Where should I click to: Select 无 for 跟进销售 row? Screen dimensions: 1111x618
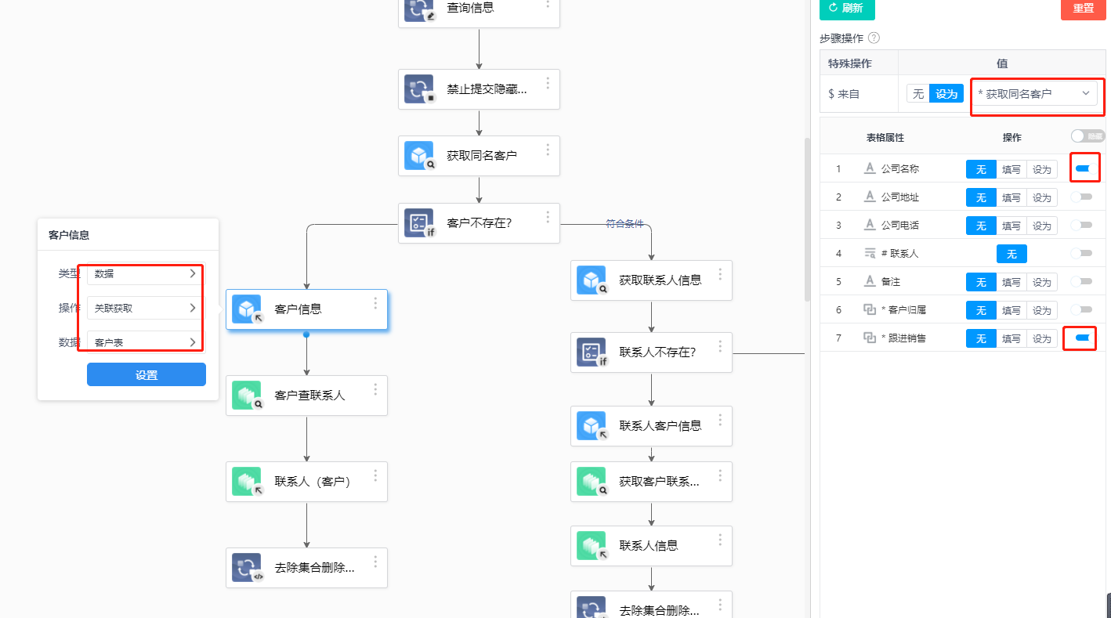click(x=981, y=338)
